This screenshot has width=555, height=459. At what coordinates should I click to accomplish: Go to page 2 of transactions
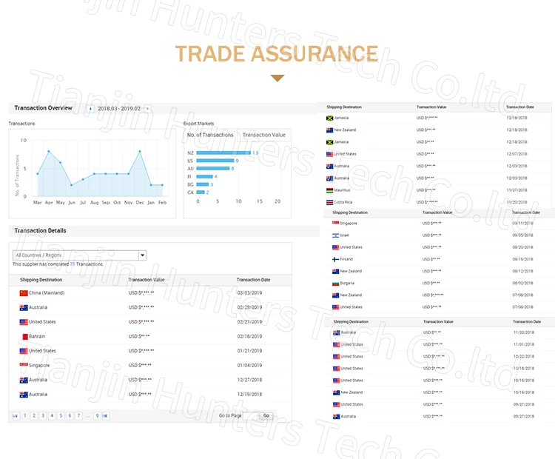click(33, 416)
